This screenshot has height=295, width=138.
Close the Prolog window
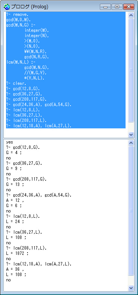[129, 7]
